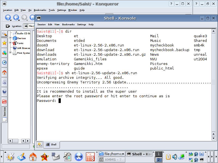Screen dimensions: 218x163
Task: Open the History clock sidebar tab
Action: pyautogui.click(x=4, y=62)
